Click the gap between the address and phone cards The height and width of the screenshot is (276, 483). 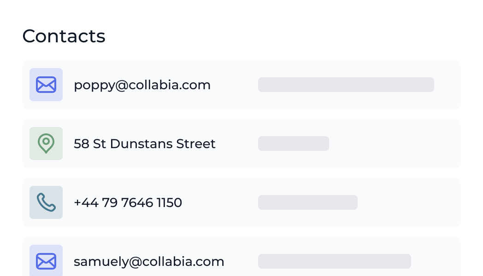coord(241,173)
